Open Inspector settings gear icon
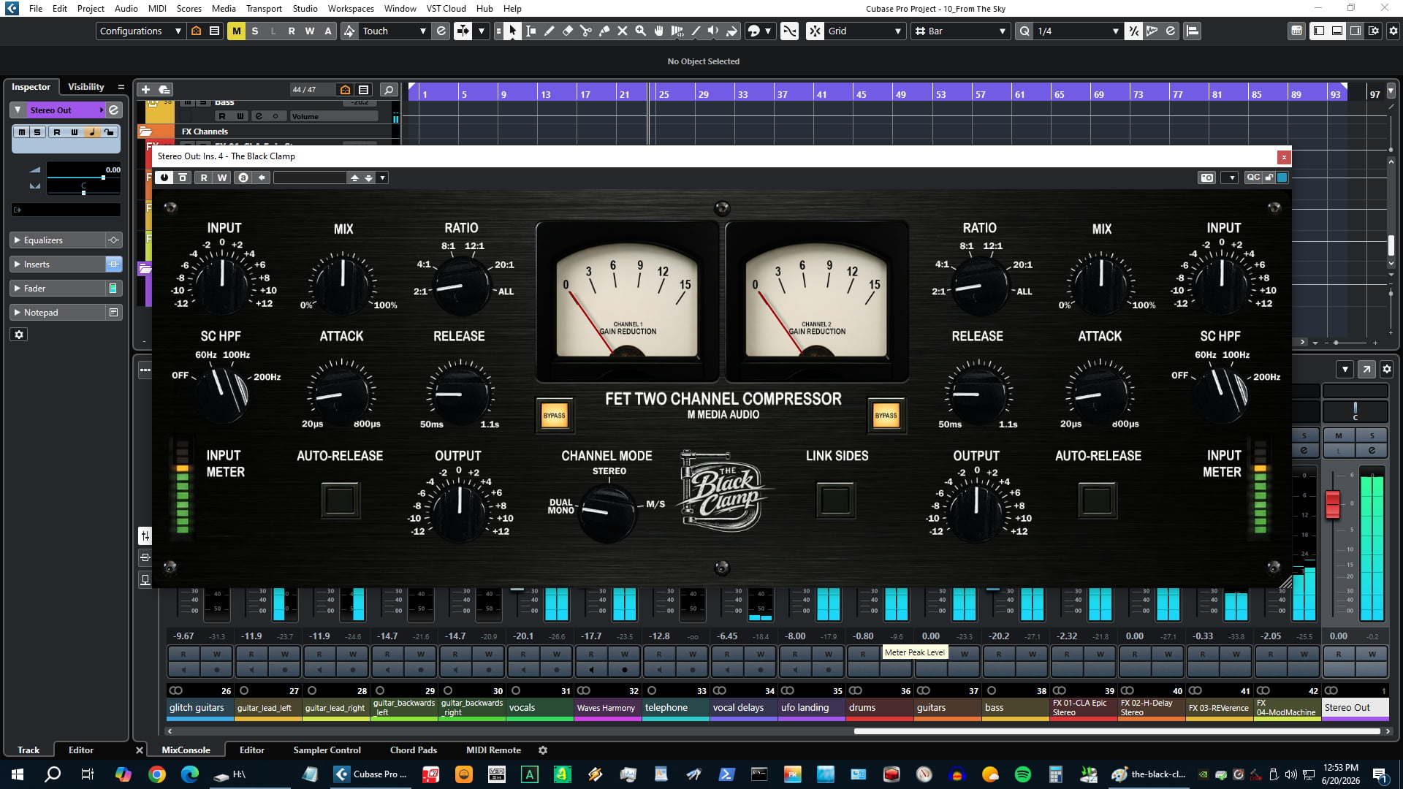 click(19, 335)
